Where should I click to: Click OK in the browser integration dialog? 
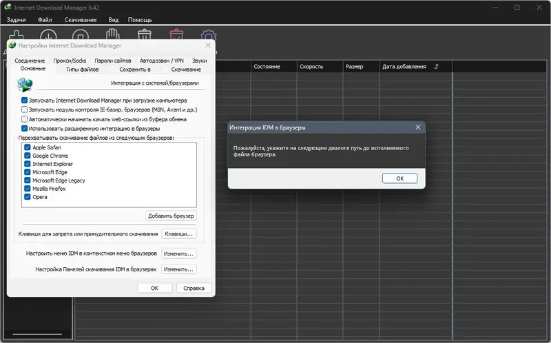coord(400,178)
